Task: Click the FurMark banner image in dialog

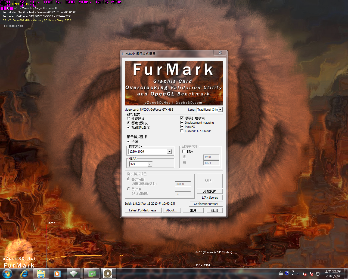Action: (x=174, y=83)
